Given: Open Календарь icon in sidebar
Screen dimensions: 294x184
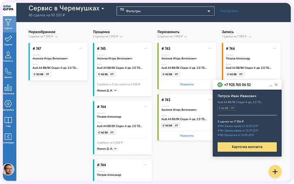Looking at the screenshot, I should coord(8,137).
